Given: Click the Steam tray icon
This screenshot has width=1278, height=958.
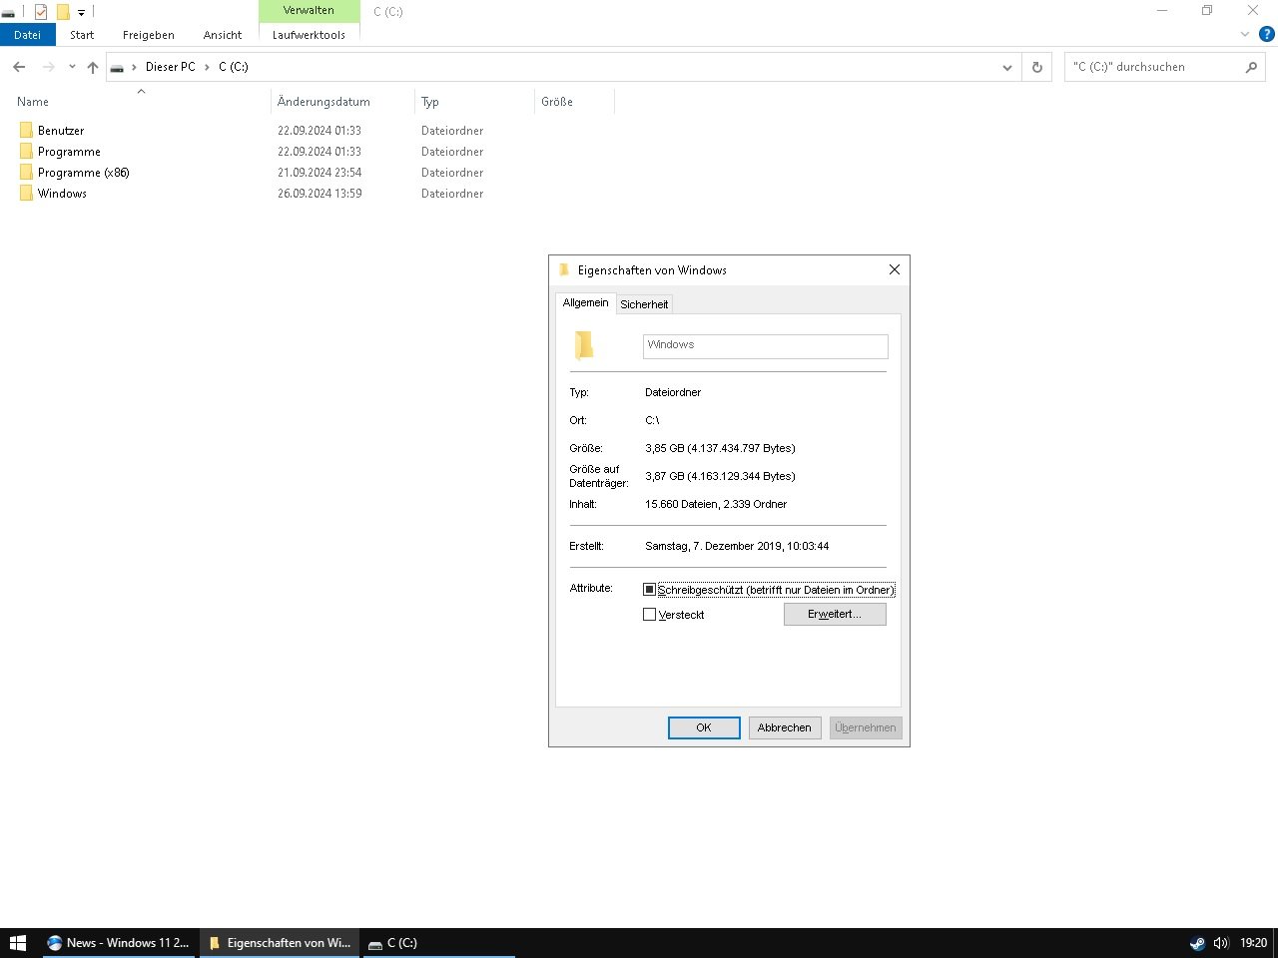Looking at the screenshot, I should (1197, 943).
